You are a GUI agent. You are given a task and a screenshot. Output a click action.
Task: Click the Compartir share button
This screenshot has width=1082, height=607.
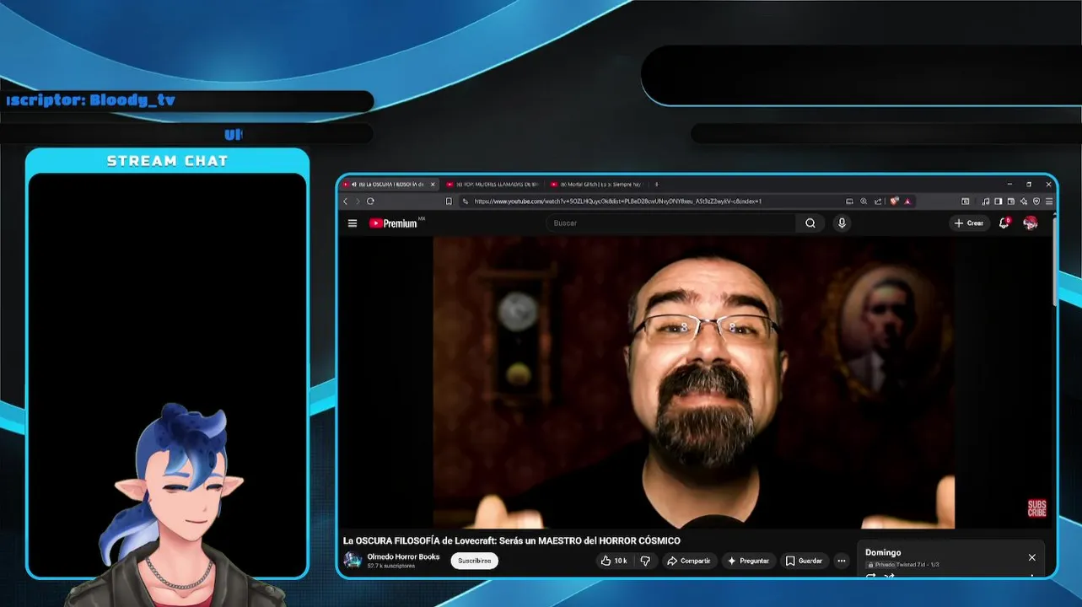[688, 561]
